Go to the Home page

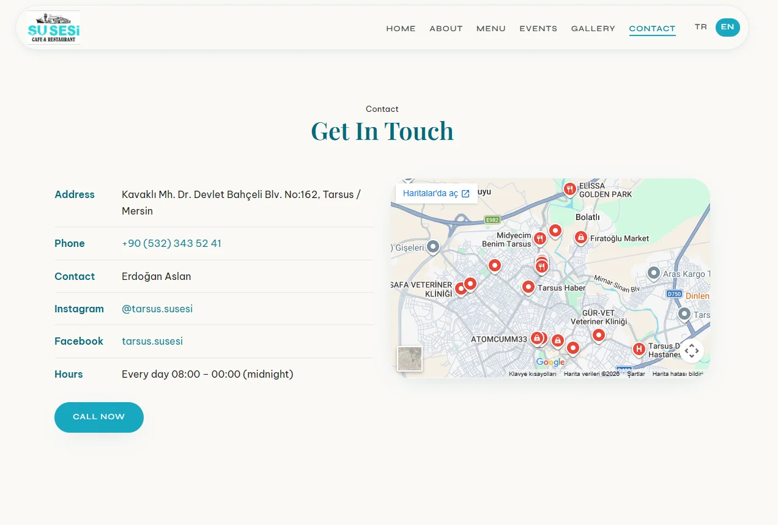pyautogui.click(x=401, y=29)
